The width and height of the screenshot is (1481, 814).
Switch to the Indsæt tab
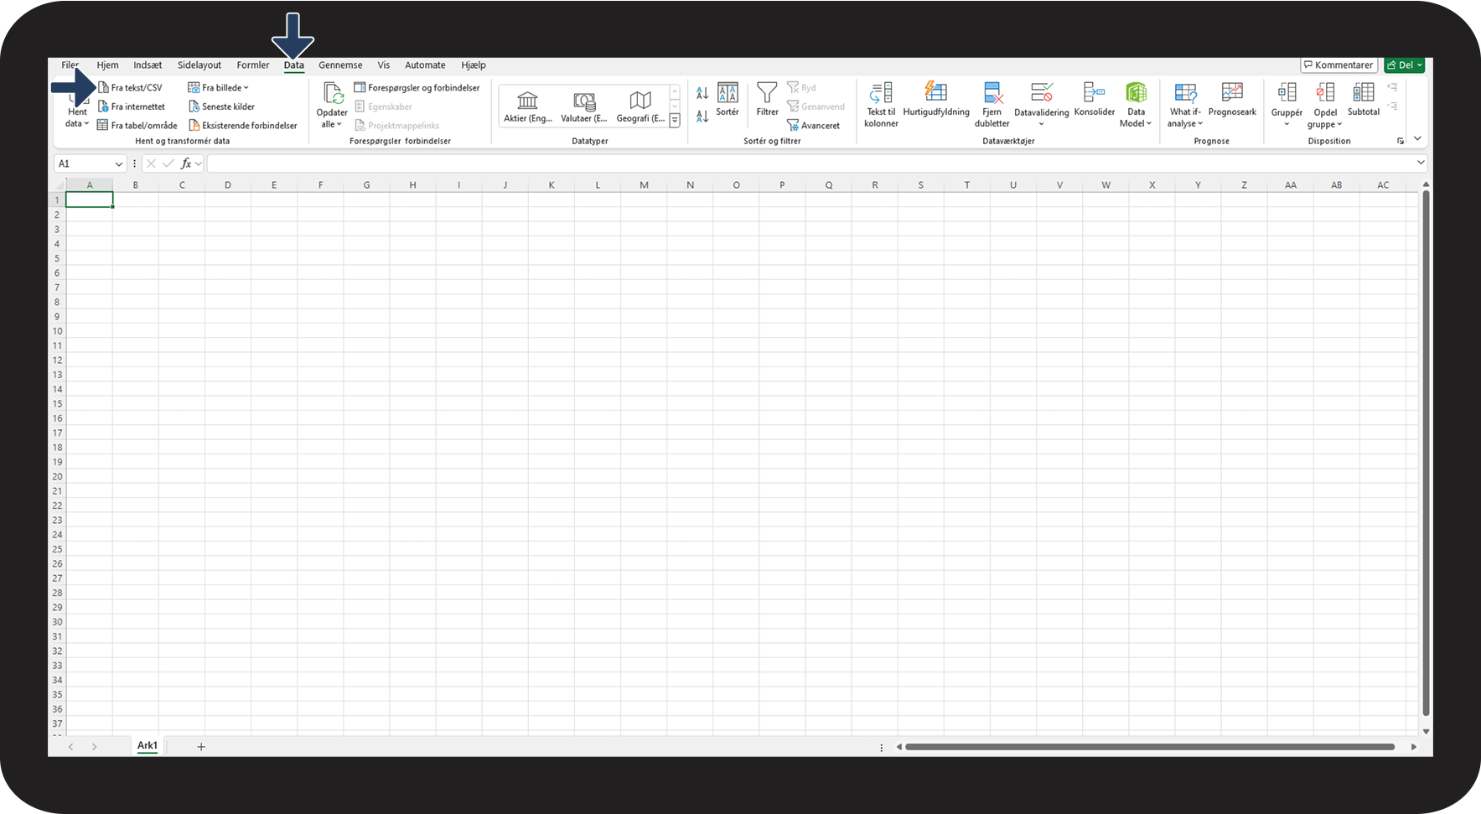pyautogui.click(x=148, y=65)
